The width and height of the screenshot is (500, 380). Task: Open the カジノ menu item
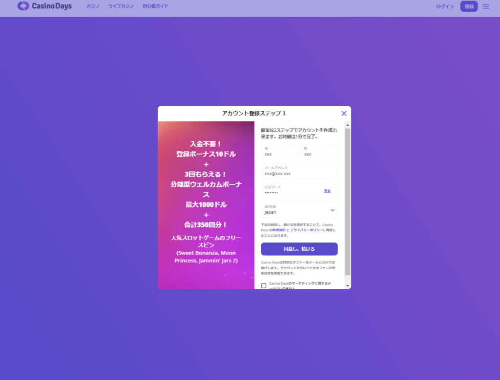pyautogui.click(x=93, y=6)
